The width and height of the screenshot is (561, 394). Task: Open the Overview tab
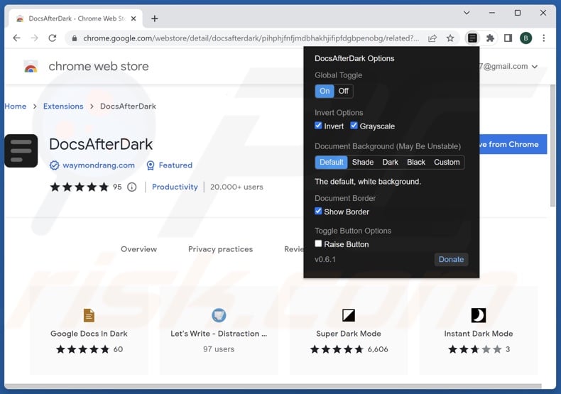pos(138,249)
